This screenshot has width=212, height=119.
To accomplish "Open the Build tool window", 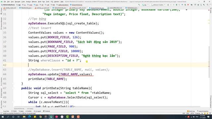I will pyautogui.click(x=21, y=111).
